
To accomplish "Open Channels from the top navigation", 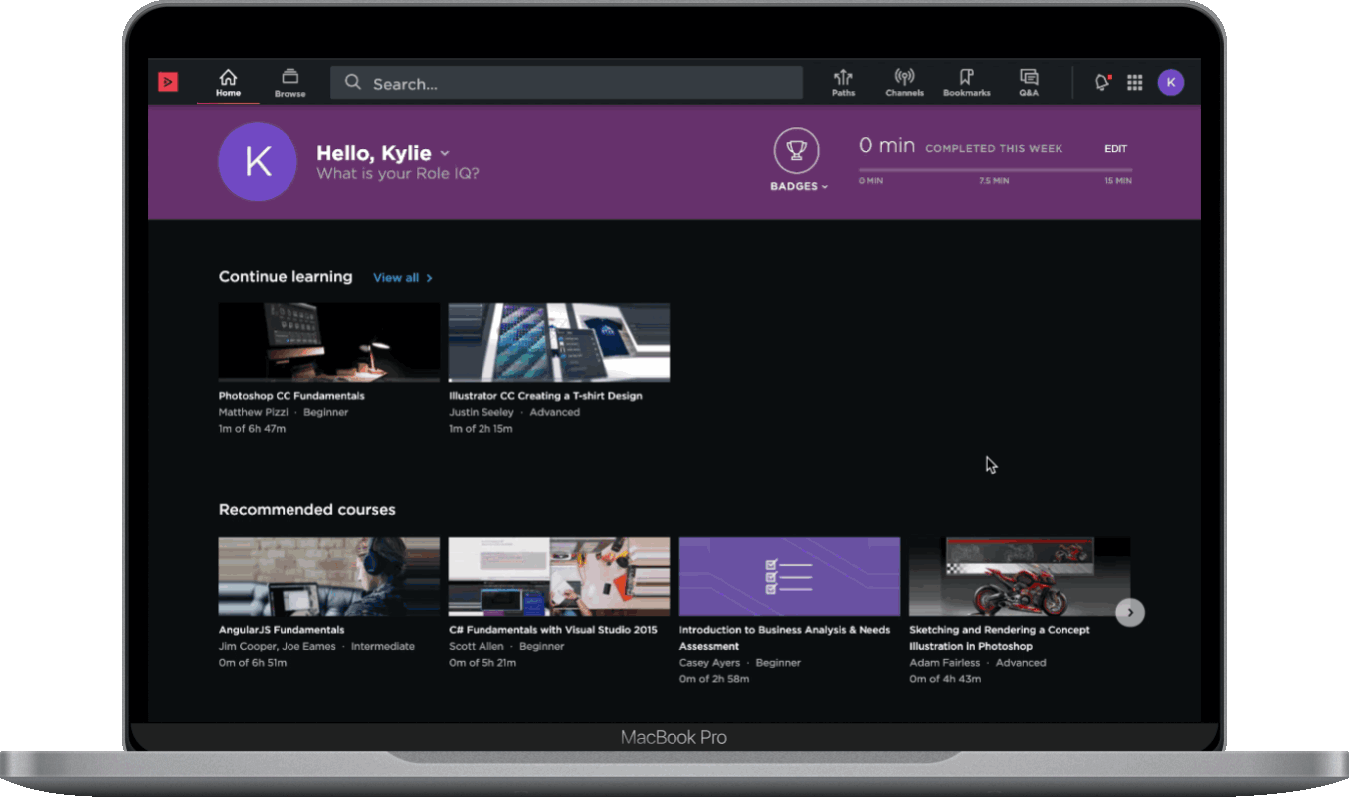I will point(904,83).
